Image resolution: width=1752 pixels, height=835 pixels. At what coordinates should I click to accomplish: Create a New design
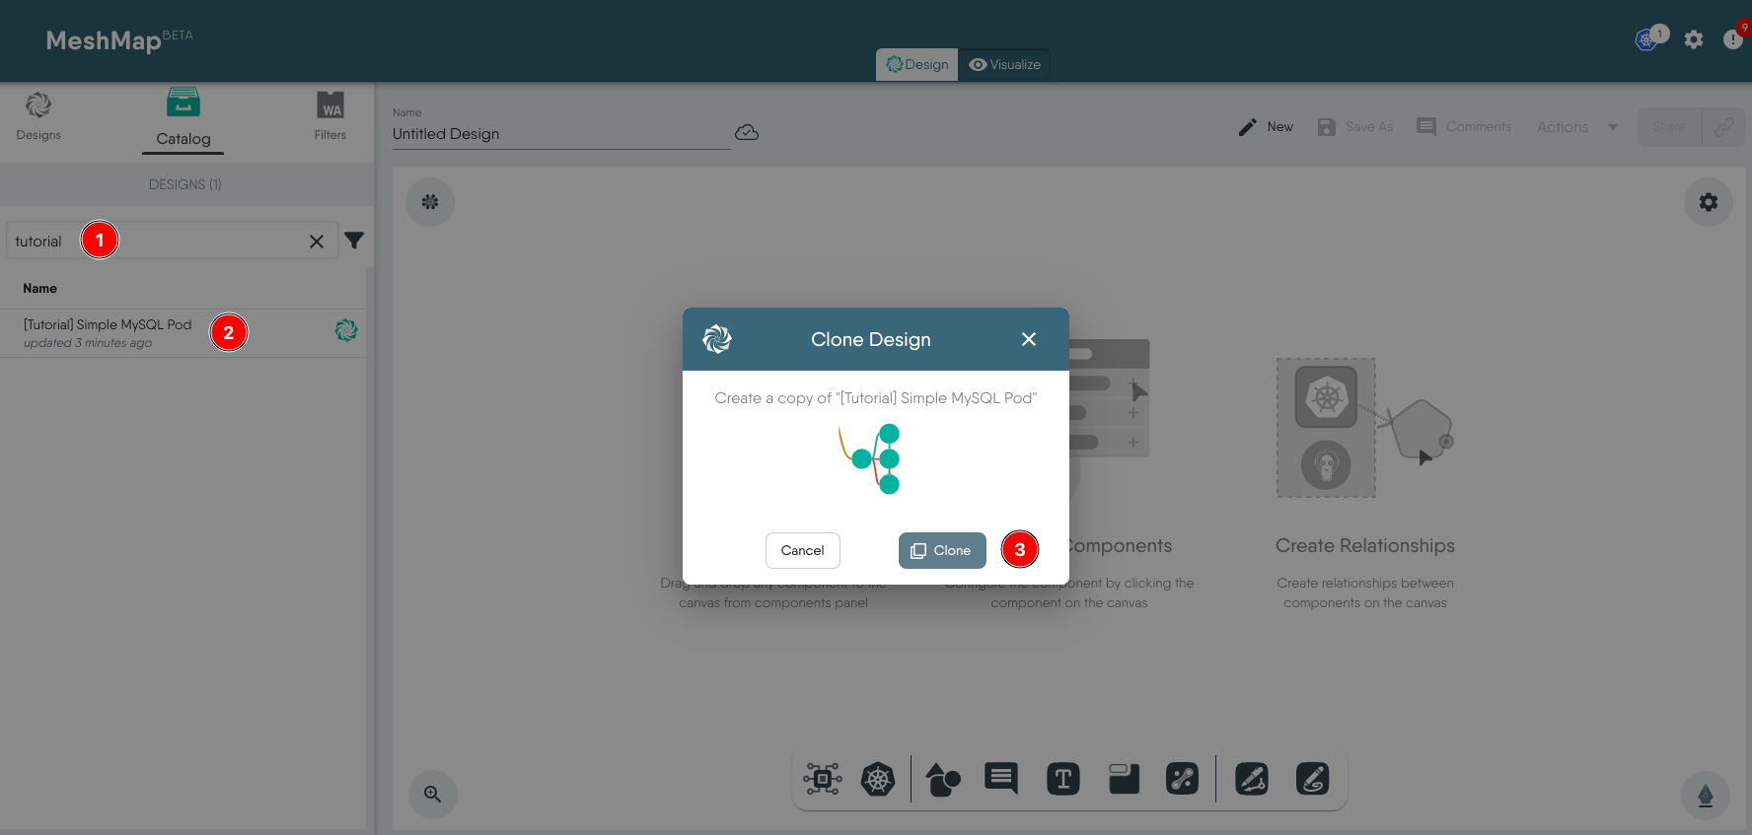pyautogui.click(x=1266, y=127)
